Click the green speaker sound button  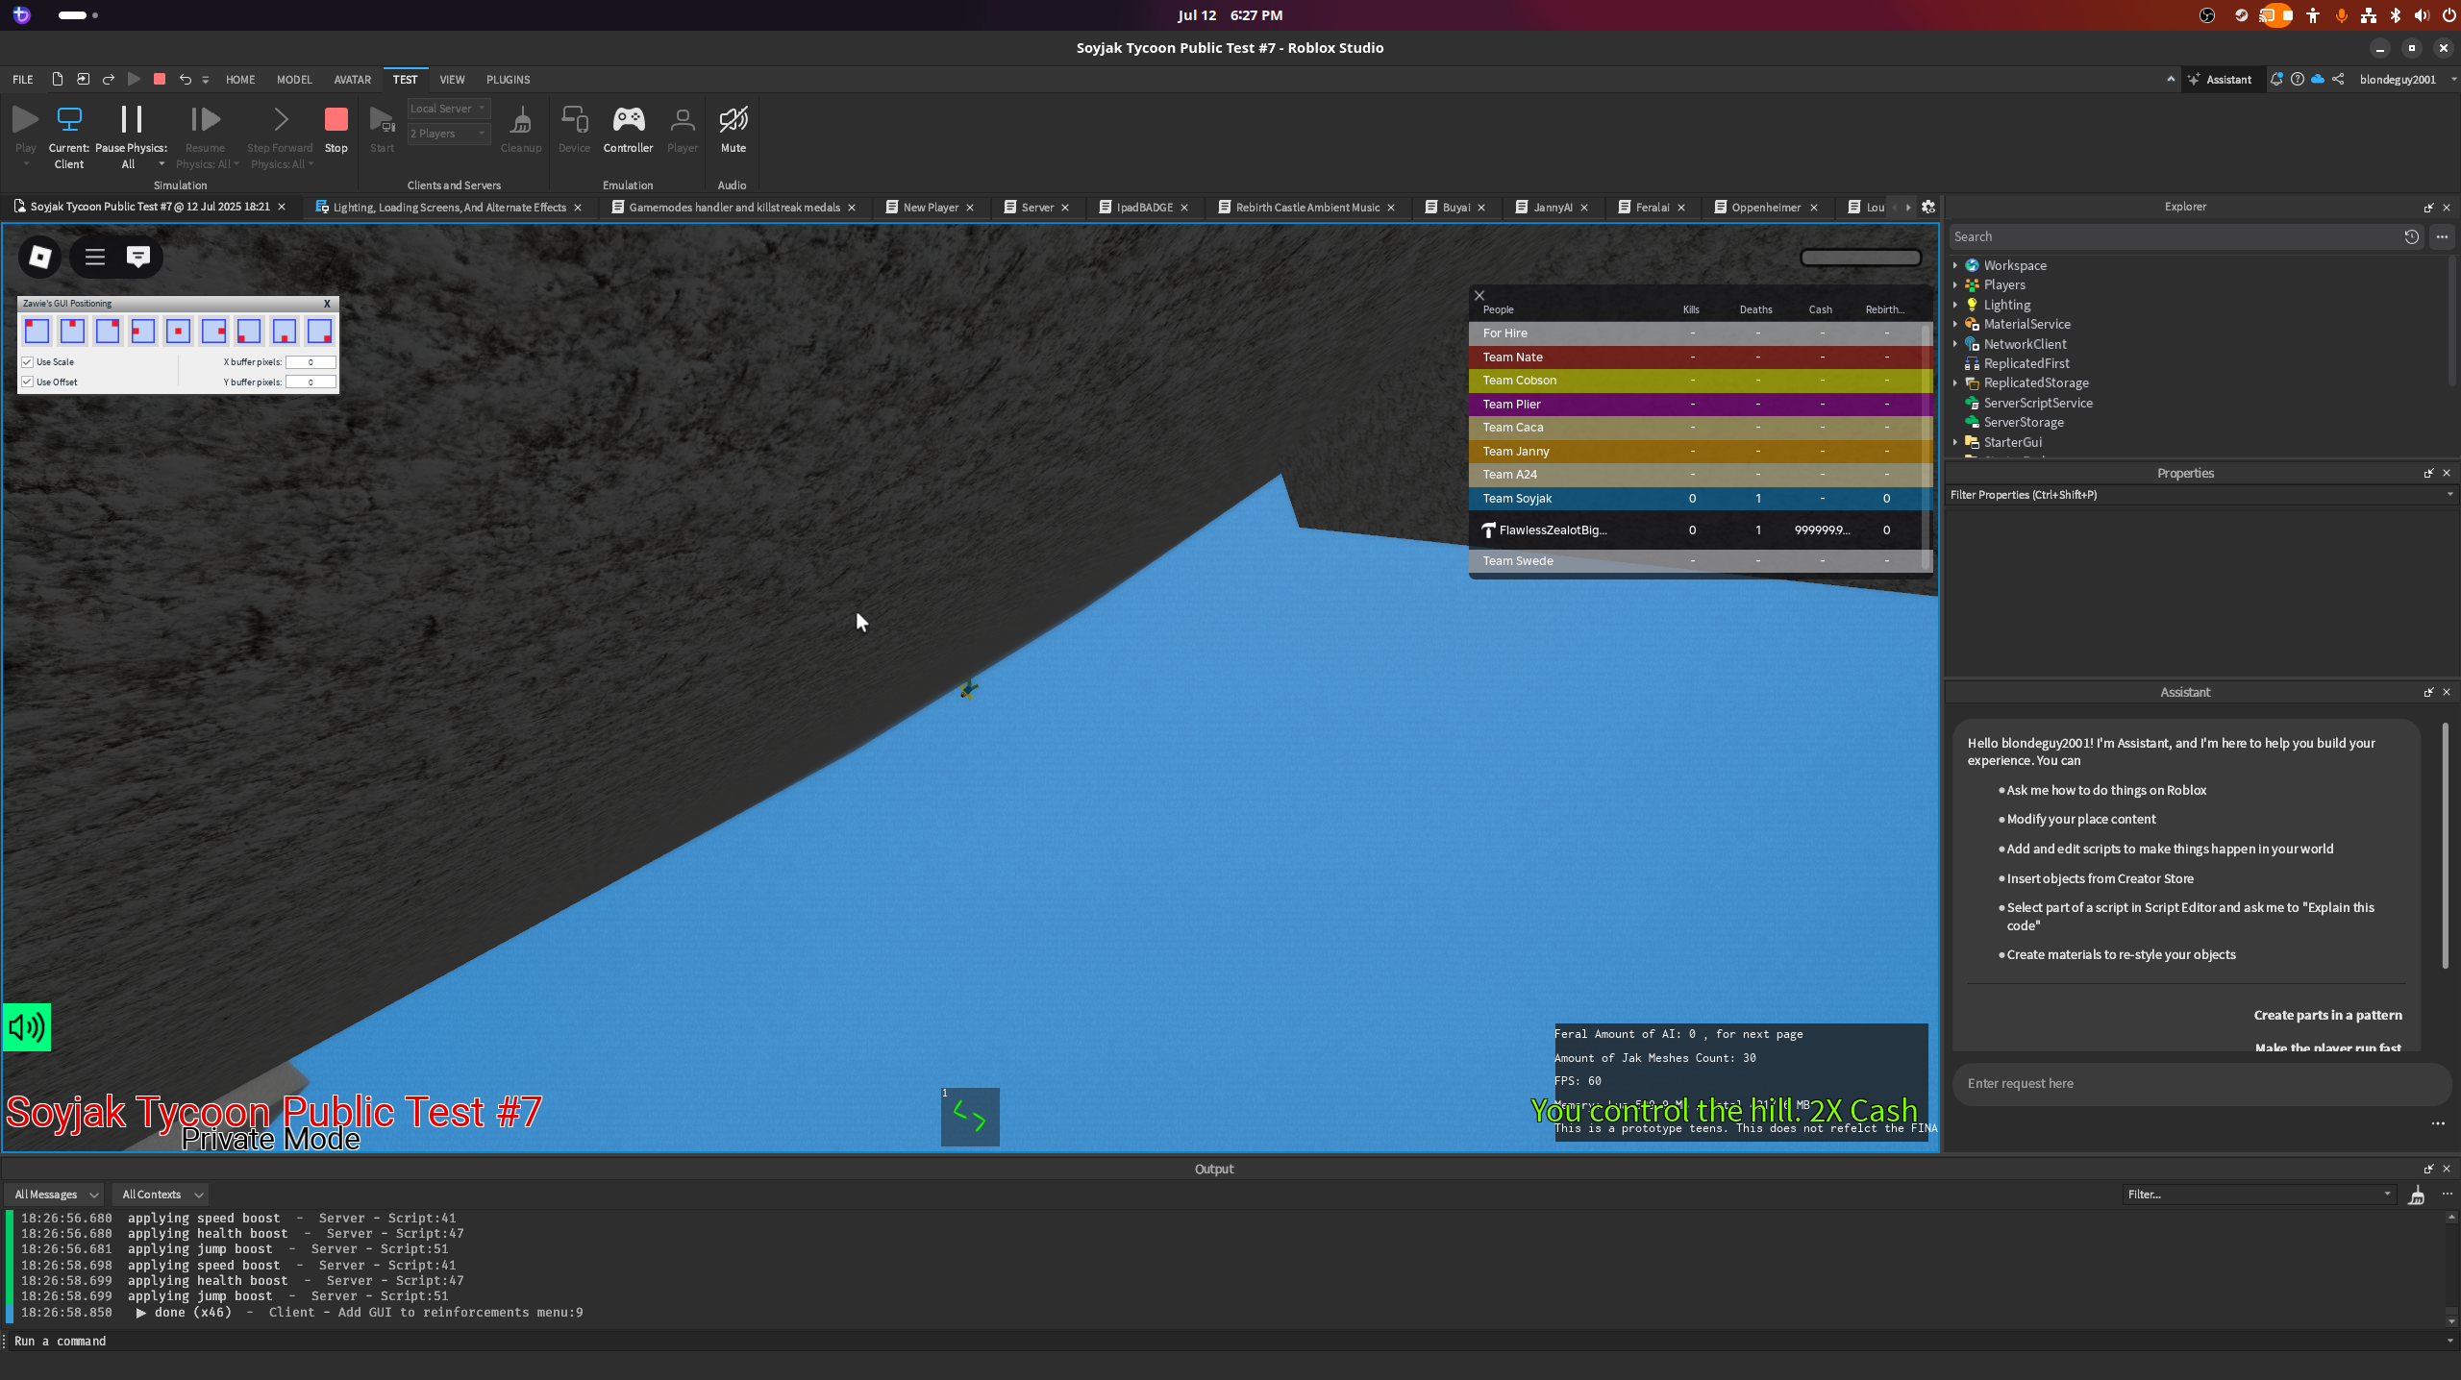coord(27,1027)
